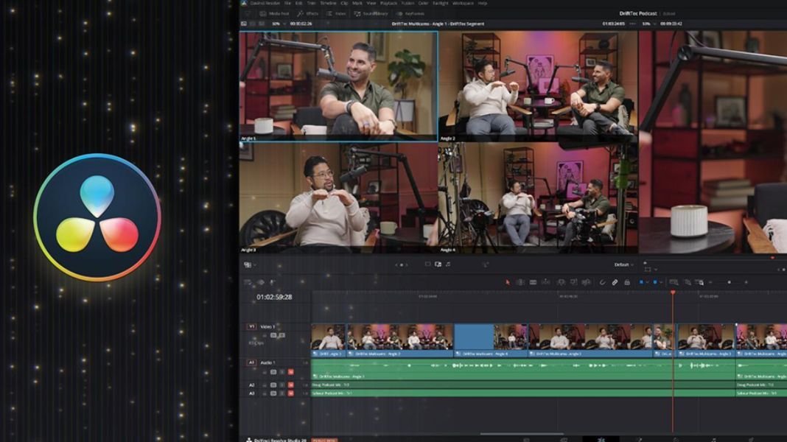Toggle timeline Snapping magnet
This screenshot has width=787, height=442.
602,282
